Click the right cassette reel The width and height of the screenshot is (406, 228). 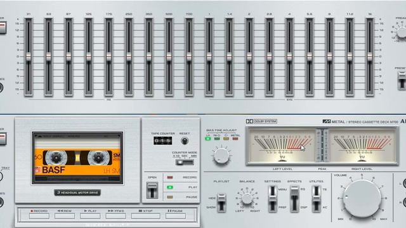pyautogui.click(x=98, y=158)
